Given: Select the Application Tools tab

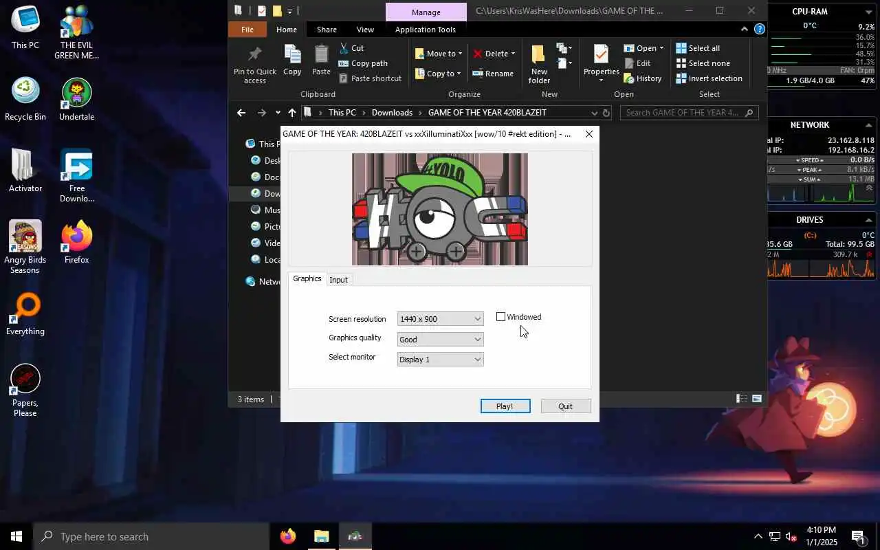Looking at the screenshot, I should point(426,30).
